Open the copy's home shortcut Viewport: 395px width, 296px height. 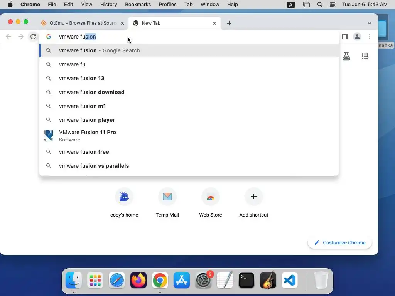[124, 203]
